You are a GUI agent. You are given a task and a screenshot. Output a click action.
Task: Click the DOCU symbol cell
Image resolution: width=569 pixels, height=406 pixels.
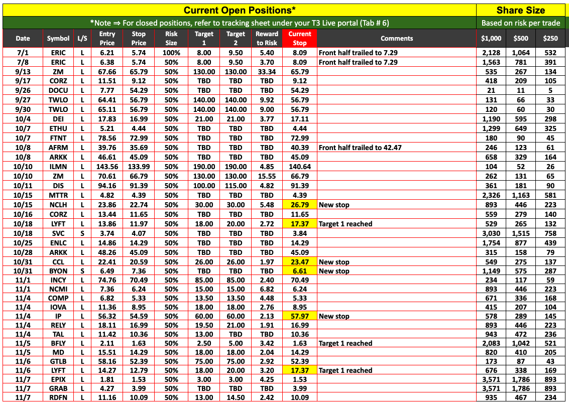tap(58, 90)
